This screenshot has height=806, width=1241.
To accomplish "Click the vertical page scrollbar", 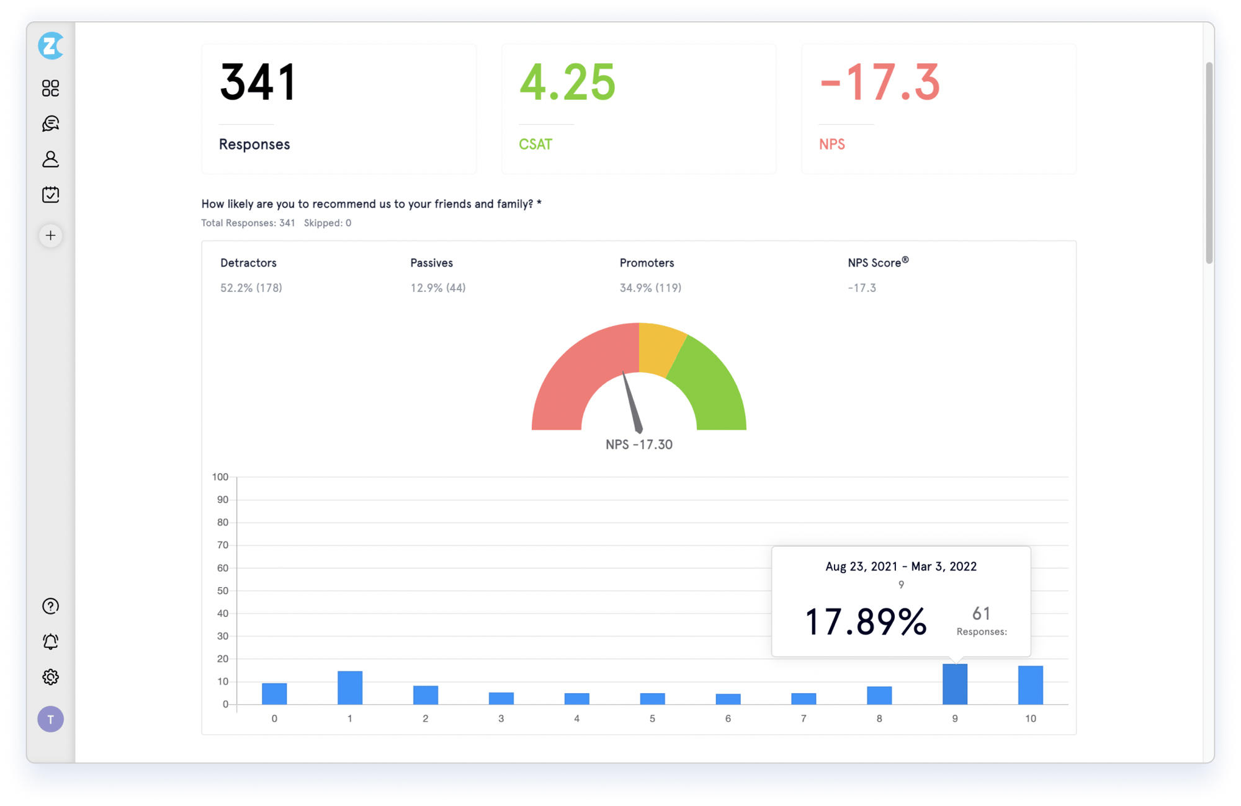I will coord(1209,162).
